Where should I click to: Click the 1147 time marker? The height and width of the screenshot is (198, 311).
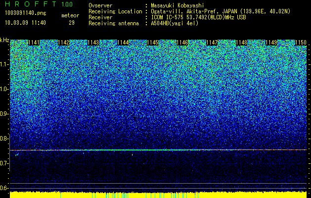(x=212, y=43)
